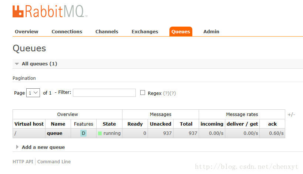Image resolution: width=303 pixels, height=174 pixels.
Task: Open the Command Line link
Action: pos(54,162)
